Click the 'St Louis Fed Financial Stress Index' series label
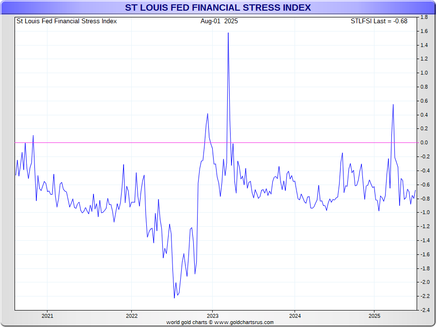Screen dimensions: 436x327 click(x=67, y=21)
